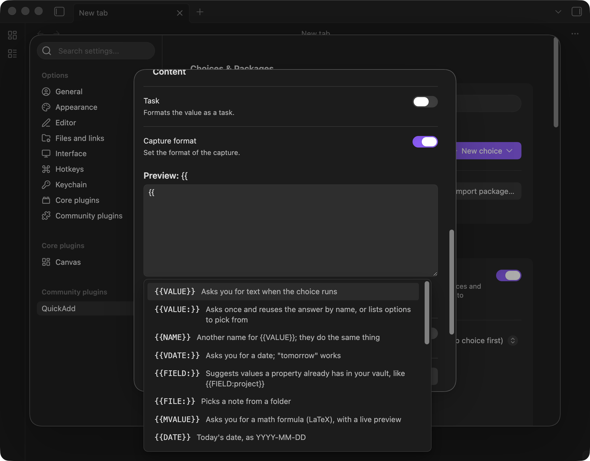Image resolution: width=590 pixels, height=461 pixels.
Task: Click the Import package button
Action: coord(489,191)
